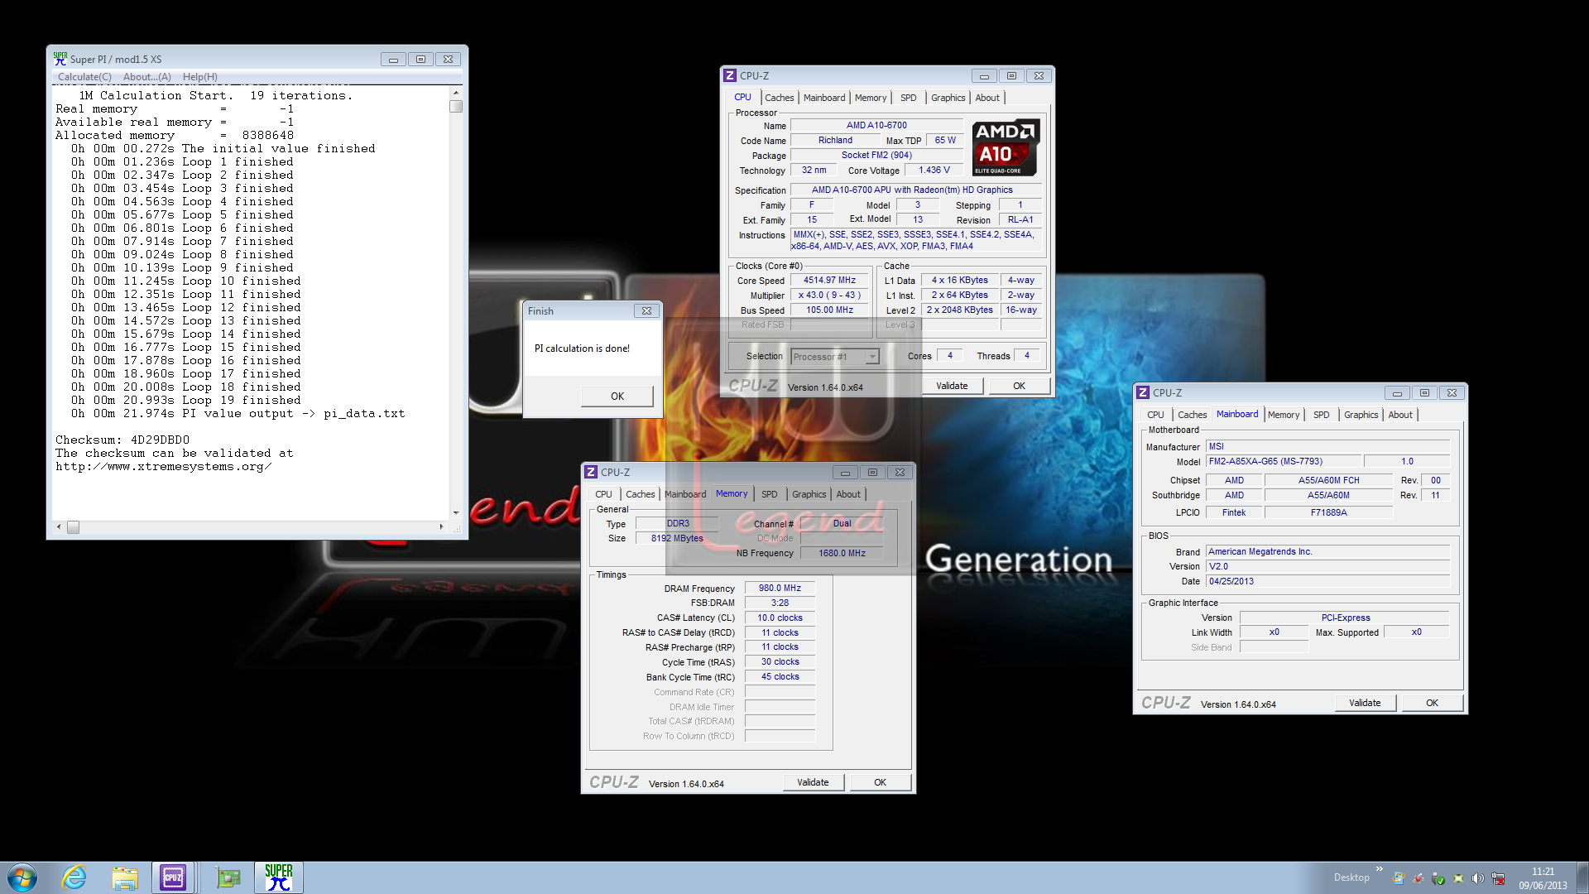Viewport: 1589px width, 894px height.
Task: Open About tab in top CPU-Z window
Action: point(987,98)
